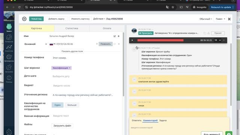
Task: Go back with the circled arrow icon
Action: tap(24, 19)
